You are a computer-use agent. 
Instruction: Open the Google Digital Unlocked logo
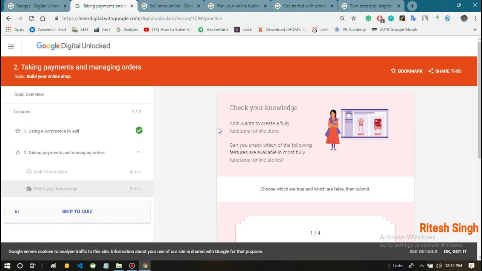coord(73,46)
